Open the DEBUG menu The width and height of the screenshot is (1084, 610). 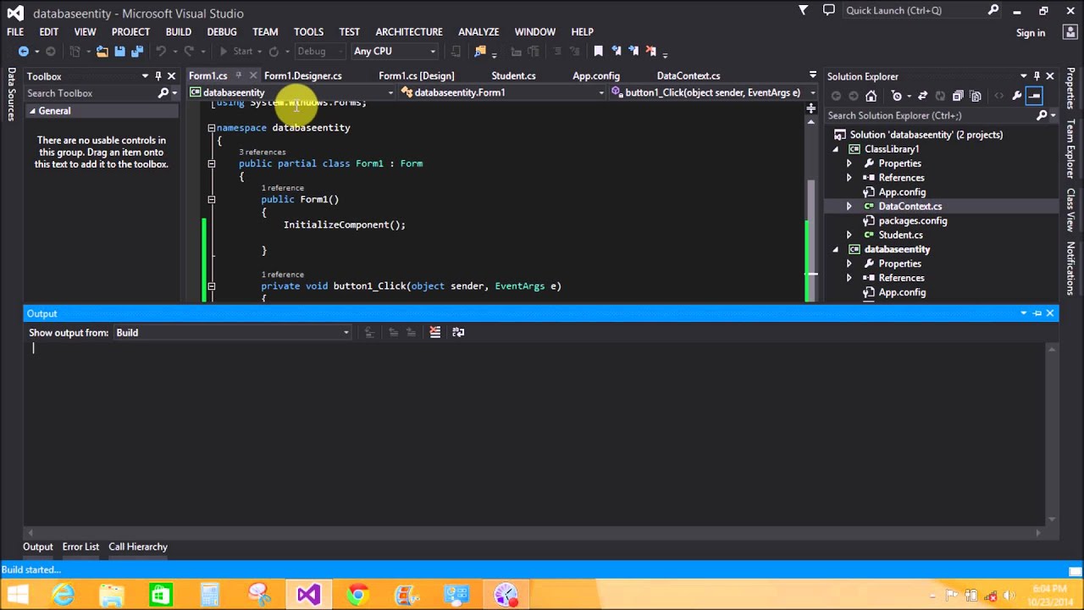pyautogui.click(x=222, y=31)
